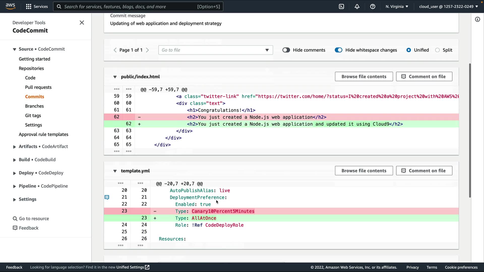Open AWS CloudShell icon in top bar
The width and height of the screenshot is (484, 272).
[341, 7]
